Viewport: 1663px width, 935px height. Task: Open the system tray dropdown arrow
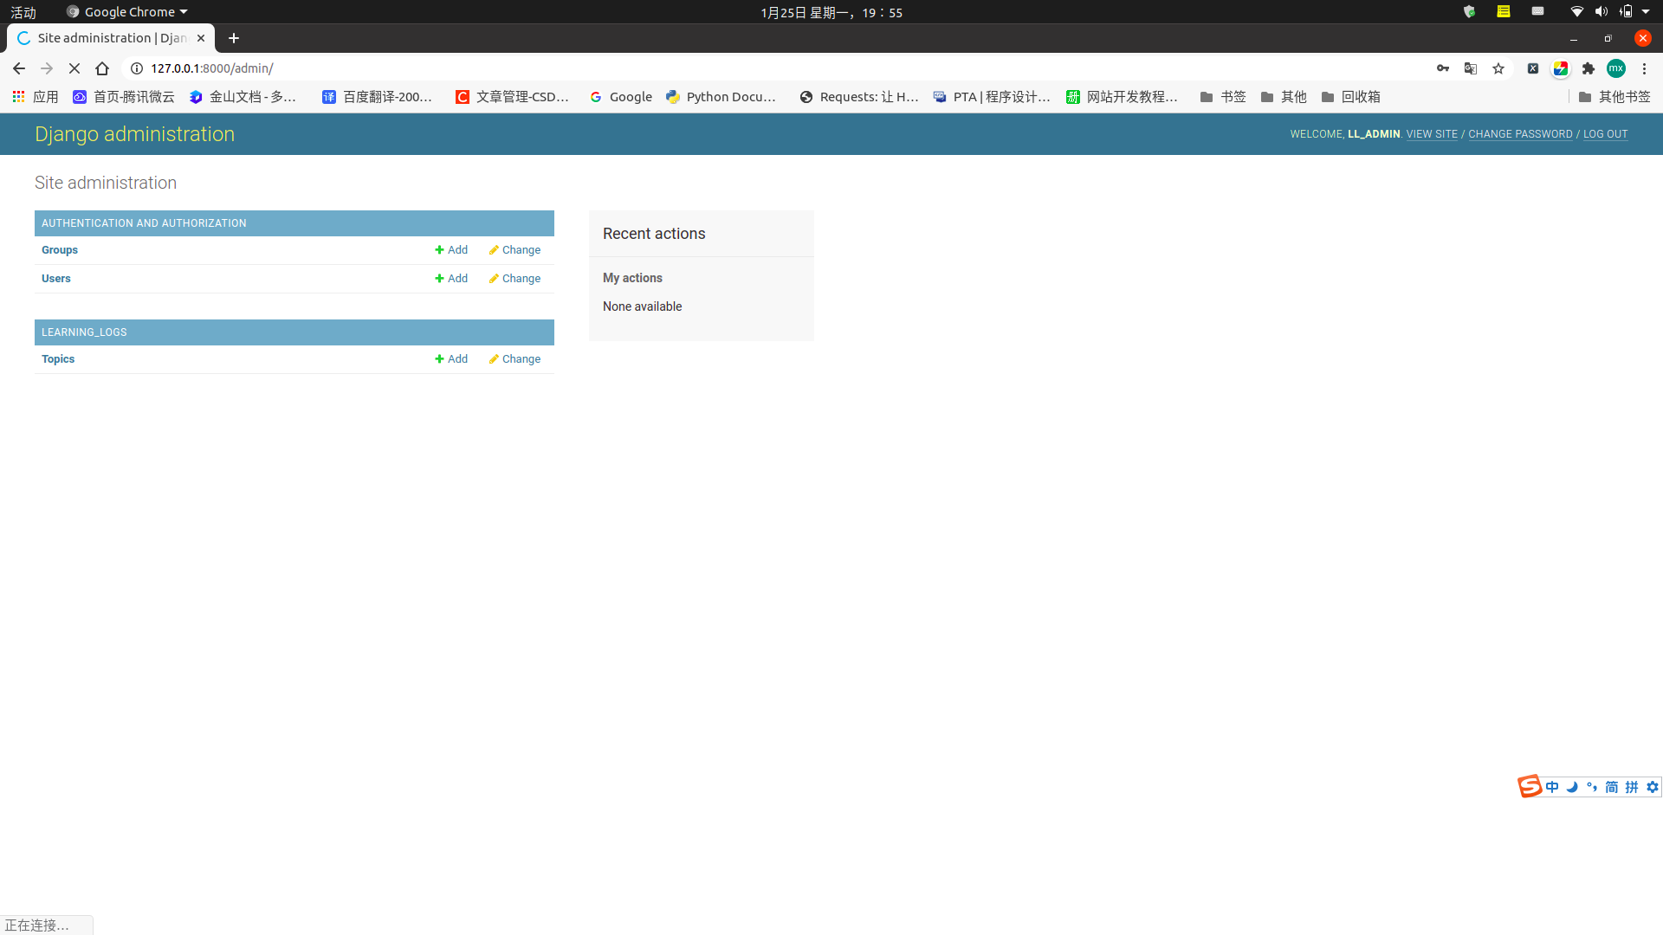pyautogui.click(x=1648, y=11)
